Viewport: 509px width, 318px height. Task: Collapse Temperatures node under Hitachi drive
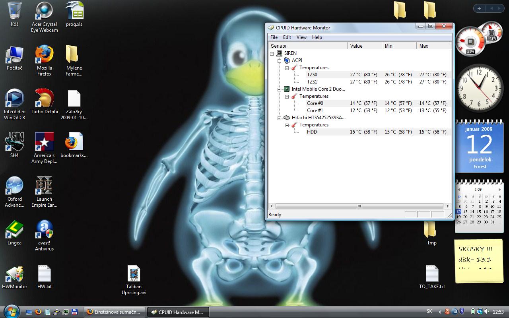pyautogui.click(x=287, y=125)
